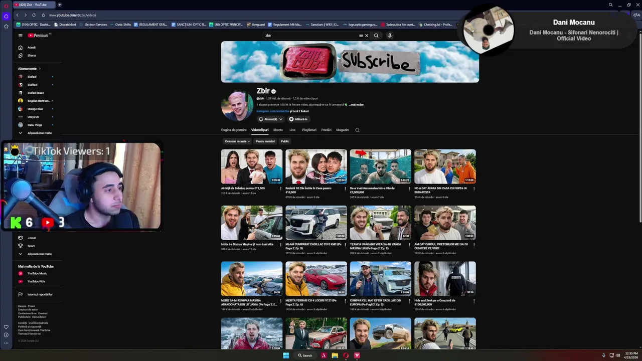Screen dimensions: 642x361
Task: Open Windows Start menu
Action: click(286, 355)
